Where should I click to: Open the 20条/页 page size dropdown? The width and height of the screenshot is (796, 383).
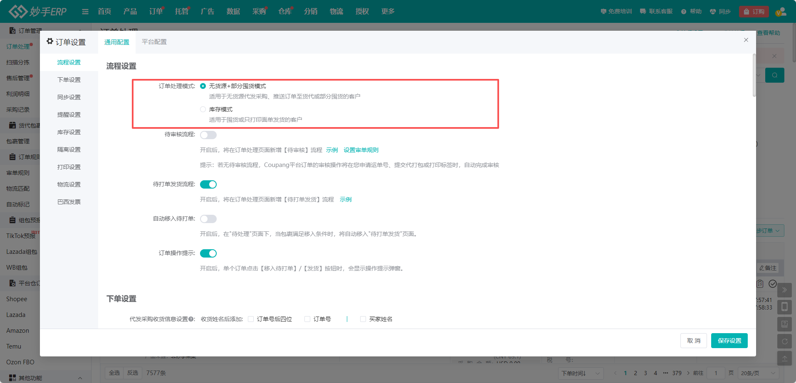pyautogui.click(x=759, y=373)
